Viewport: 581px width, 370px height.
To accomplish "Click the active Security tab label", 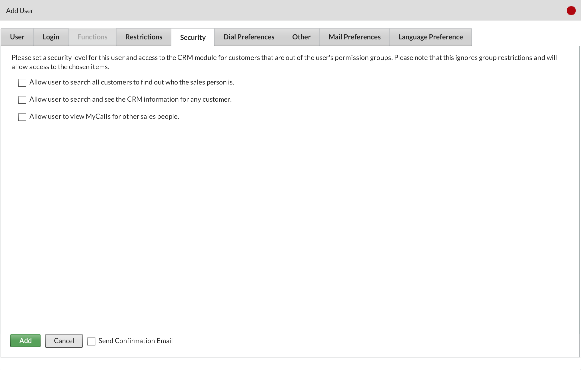I will click(193, 37).
